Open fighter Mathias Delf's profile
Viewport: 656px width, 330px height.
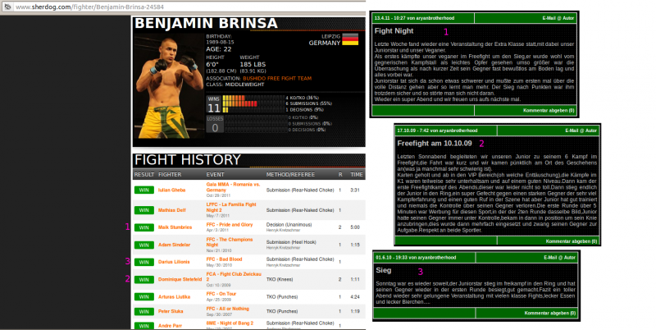[x=172, y=210]
